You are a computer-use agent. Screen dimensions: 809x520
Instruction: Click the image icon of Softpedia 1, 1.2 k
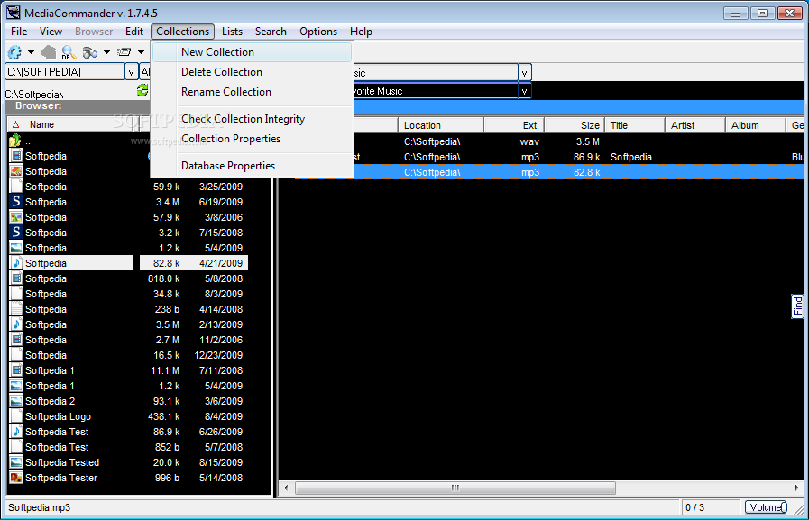coord(16,386)
